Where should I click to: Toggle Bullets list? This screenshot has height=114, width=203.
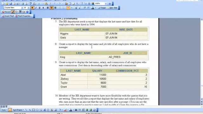click(63, 8)
